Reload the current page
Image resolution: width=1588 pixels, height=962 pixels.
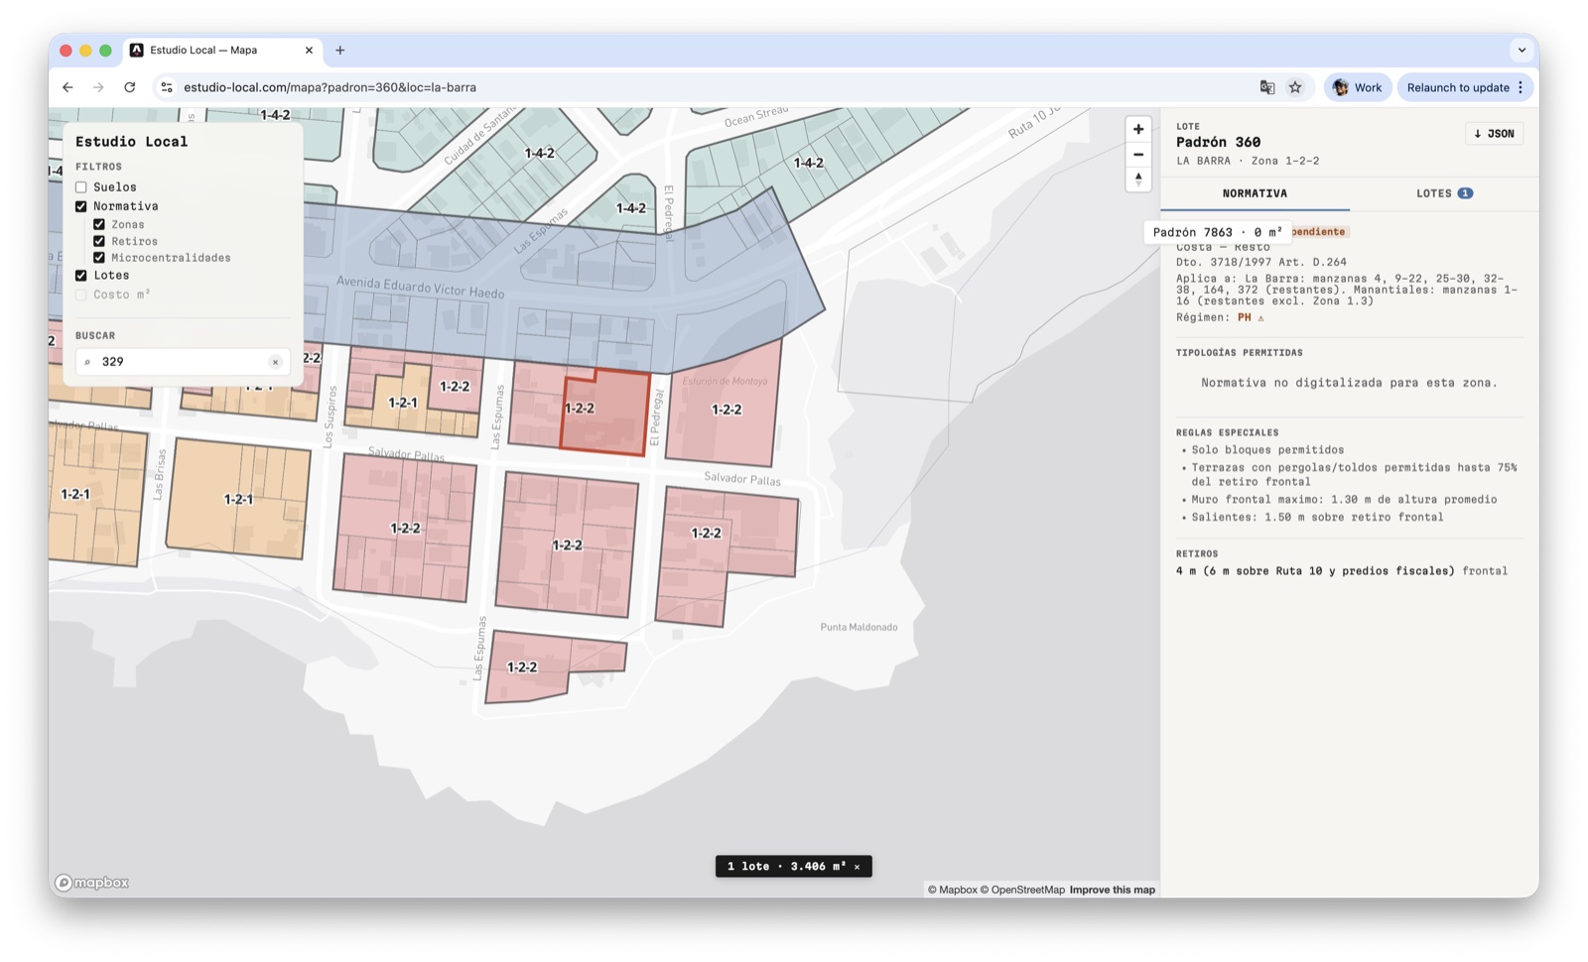coord(129,87)
